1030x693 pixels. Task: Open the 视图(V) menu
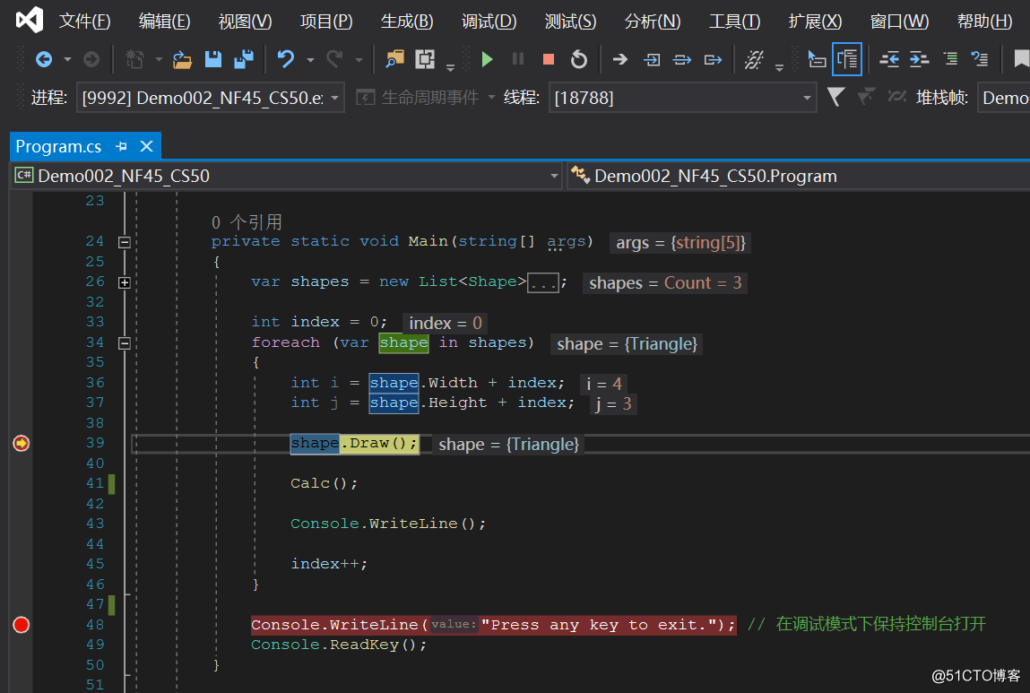pyautogui.click(x=245, y=22)
